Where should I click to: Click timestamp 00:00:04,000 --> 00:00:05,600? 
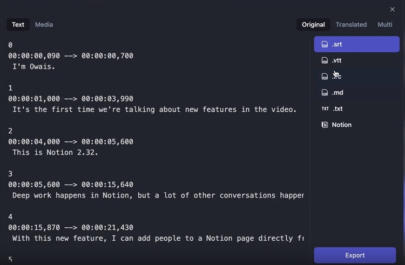pyautogui.click(x=71, y=141)
